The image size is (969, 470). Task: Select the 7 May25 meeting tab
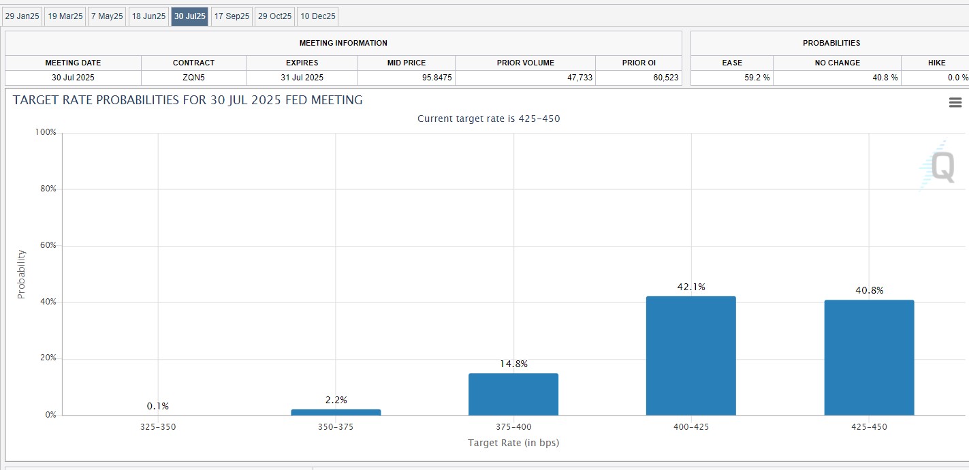(x=107, y=16)
